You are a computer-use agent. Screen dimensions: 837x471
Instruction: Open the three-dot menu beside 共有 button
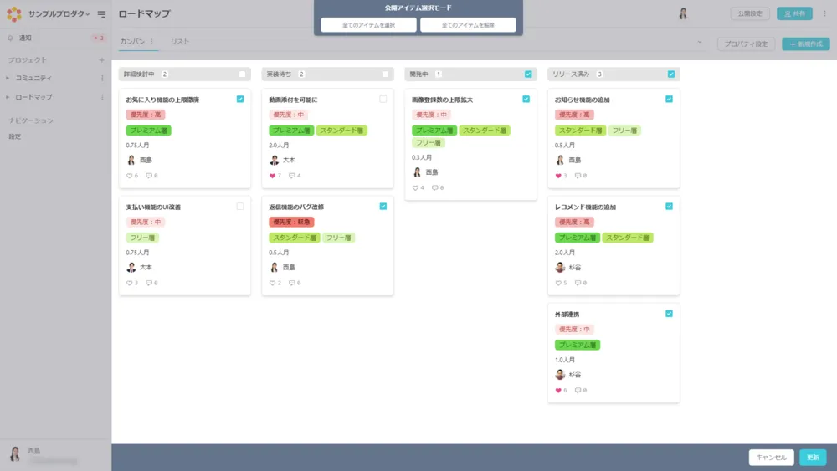click(x=824, y=13)
